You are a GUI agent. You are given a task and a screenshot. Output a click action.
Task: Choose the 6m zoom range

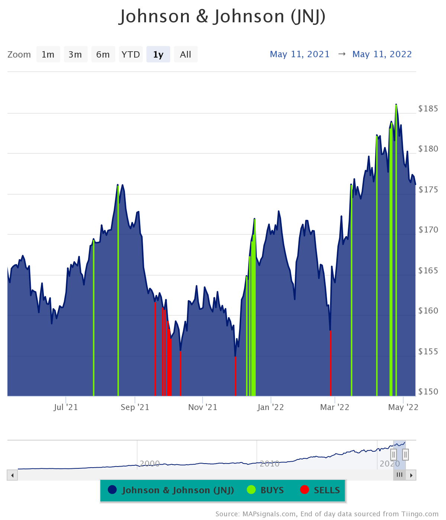103,55
